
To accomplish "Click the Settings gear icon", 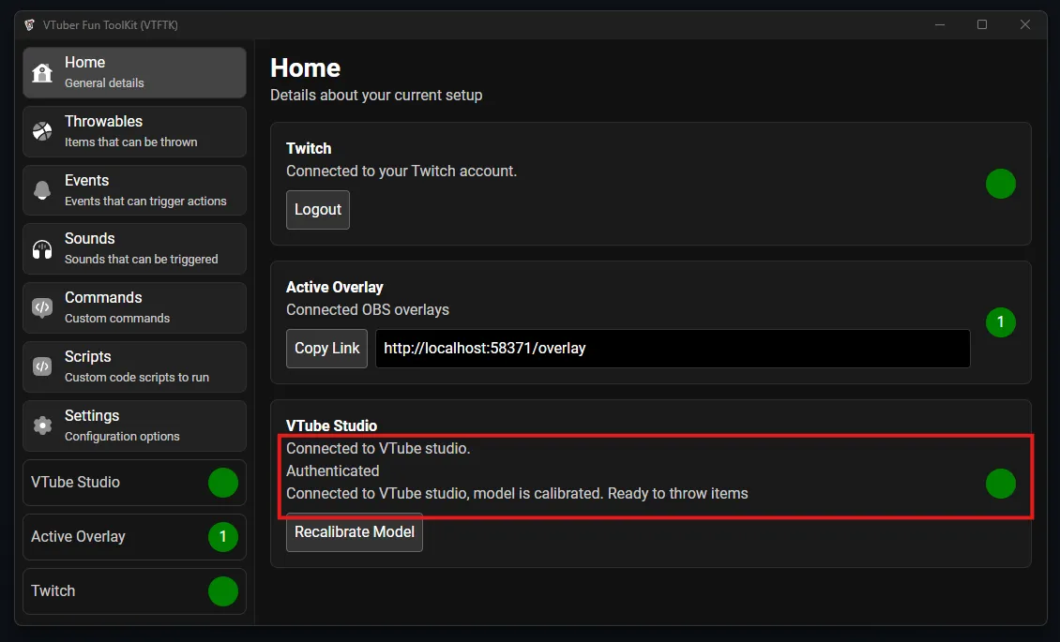I will (42, 426).
